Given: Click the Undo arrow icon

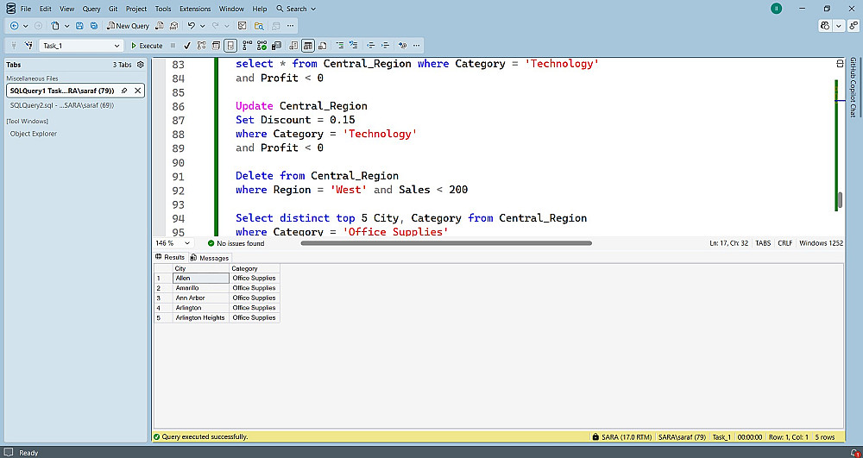Looking at the screenshot, I should tap(191, 26).
